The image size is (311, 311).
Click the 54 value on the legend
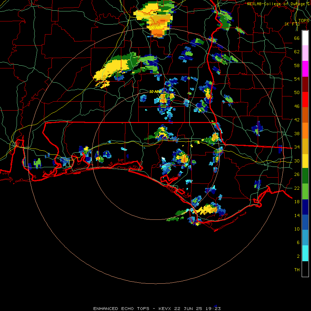coord(297,79)
